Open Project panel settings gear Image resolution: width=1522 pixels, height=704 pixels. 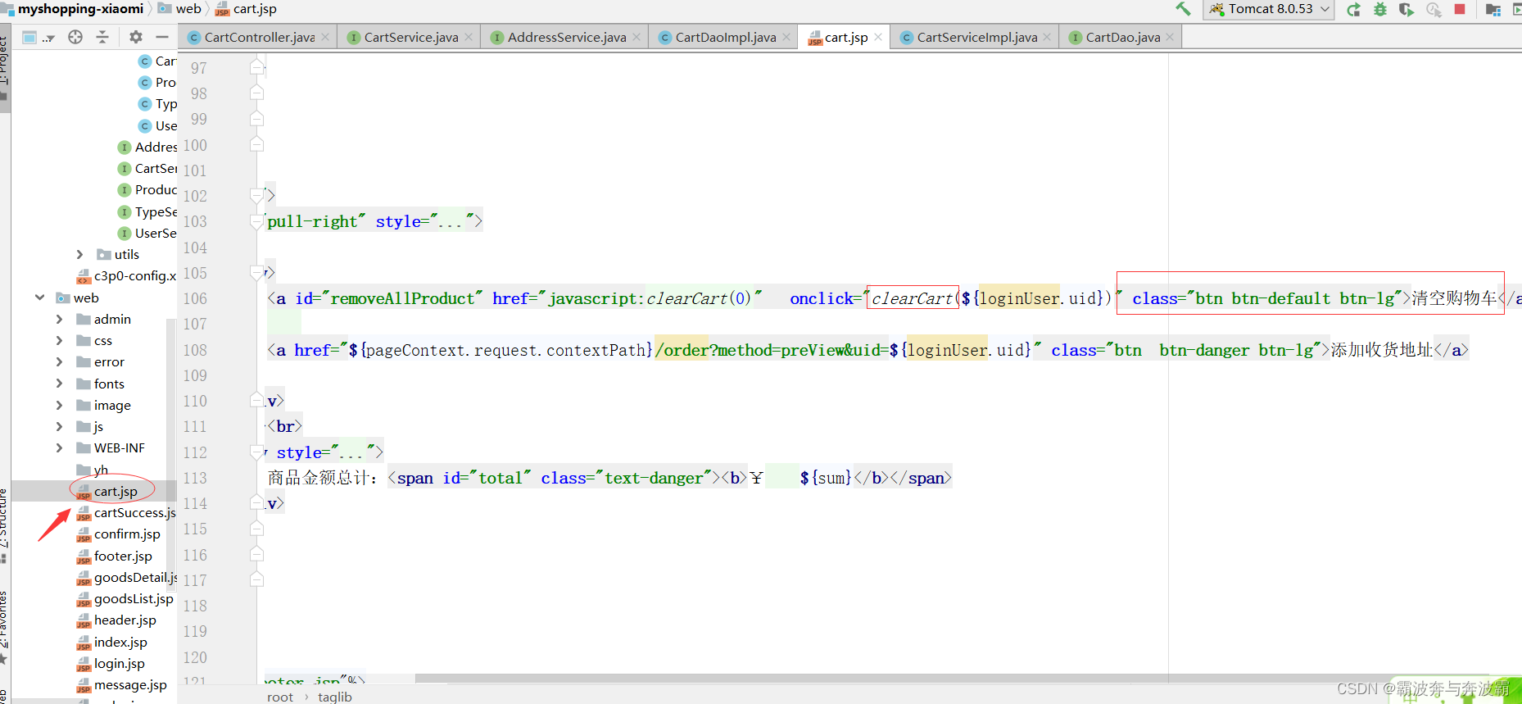(x=136, y=37)
